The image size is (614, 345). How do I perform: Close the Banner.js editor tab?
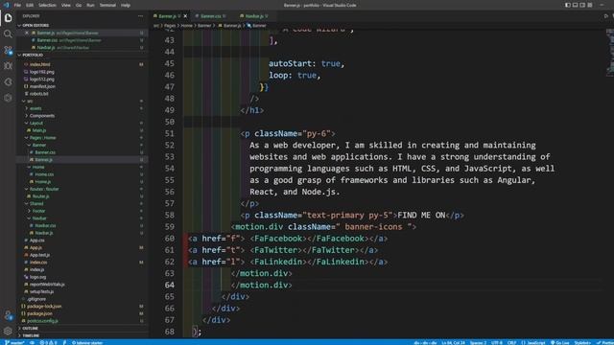pos(185,16)
